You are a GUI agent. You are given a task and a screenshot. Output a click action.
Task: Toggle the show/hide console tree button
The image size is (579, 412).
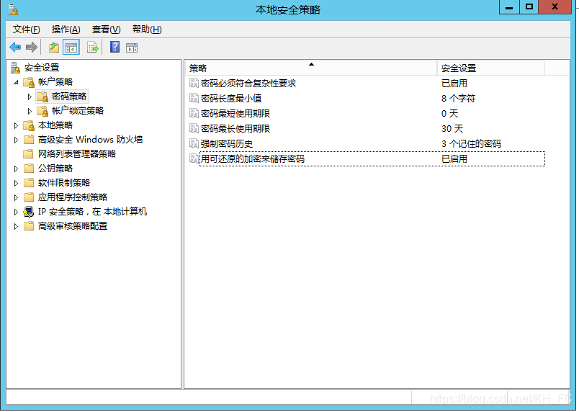coord(71,48)
